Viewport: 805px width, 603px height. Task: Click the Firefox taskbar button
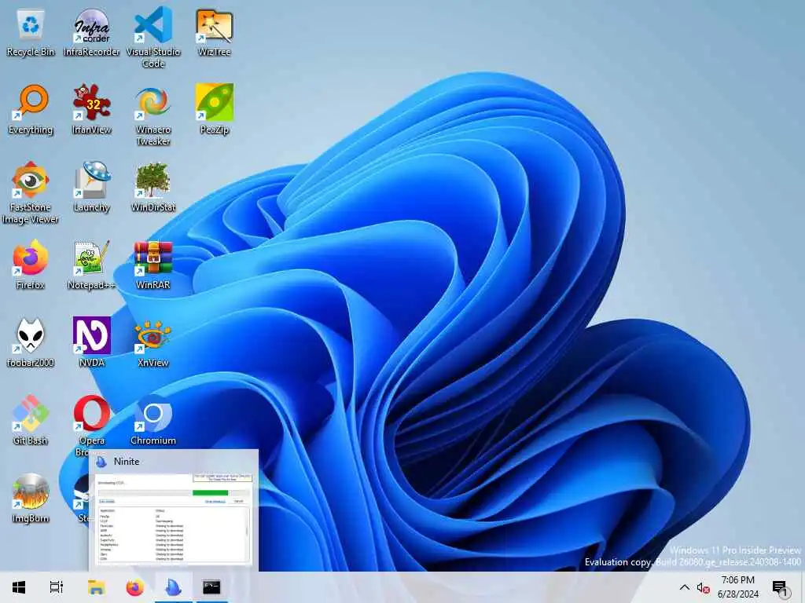pyautogui.click(x=135, y=587)
